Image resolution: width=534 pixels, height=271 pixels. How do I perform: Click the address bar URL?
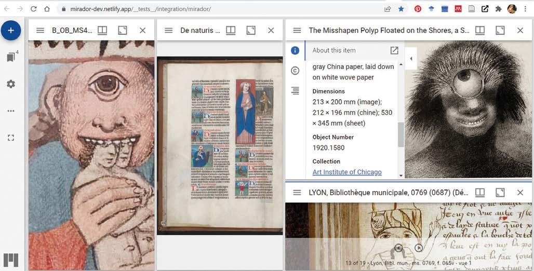click(140, 9)
